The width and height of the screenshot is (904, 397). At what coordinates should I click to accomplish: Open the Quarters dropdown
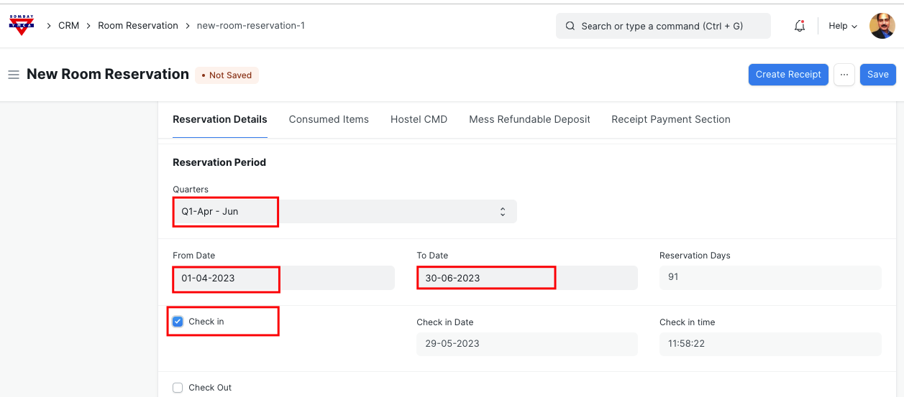click(344, 212)
